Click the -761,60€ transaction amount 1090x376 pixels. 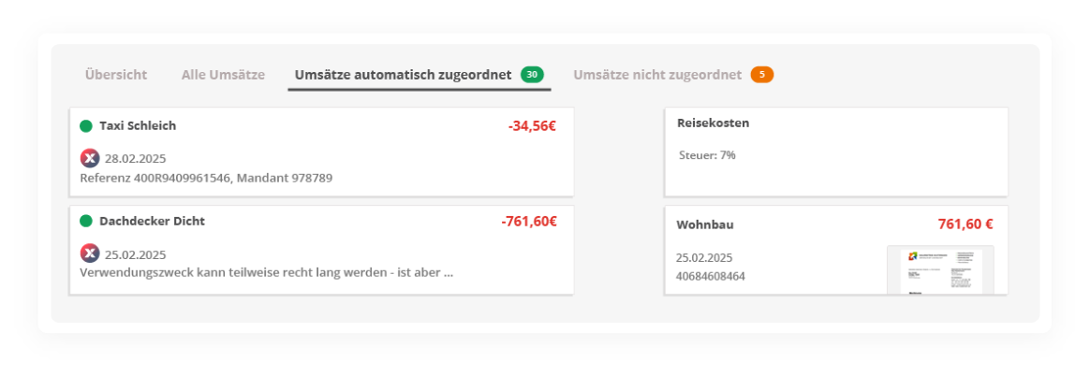click(529, 222)
